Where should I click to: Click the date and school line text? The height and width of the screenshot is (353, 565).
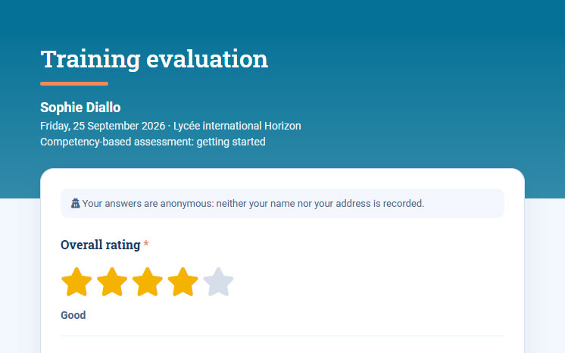170,126
